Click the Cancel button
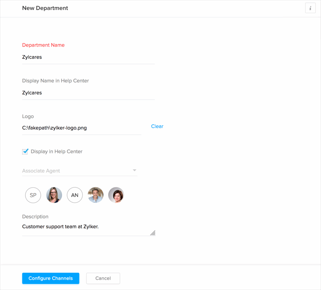Screen dimensions: 321x290 [x=103, y=278]
